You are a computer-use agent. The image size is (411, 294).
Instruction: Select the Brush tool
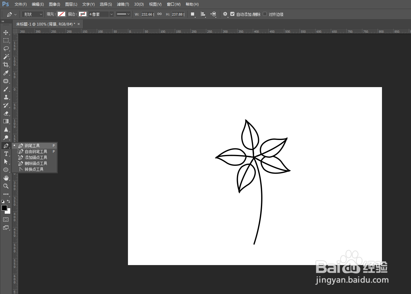6,89
